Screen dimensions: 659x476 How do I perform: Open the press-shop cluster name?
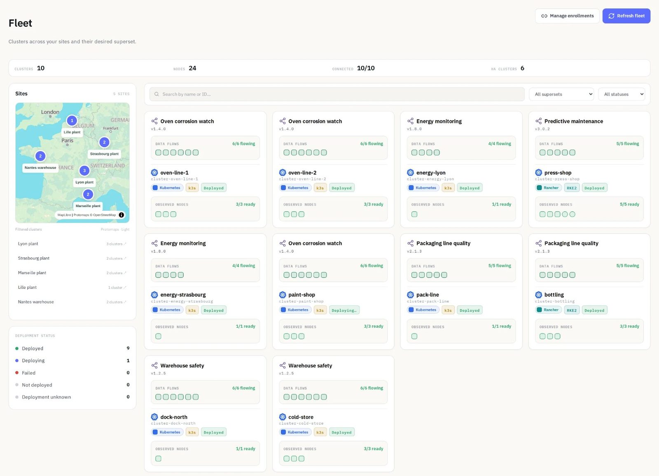tap(558, 173)
